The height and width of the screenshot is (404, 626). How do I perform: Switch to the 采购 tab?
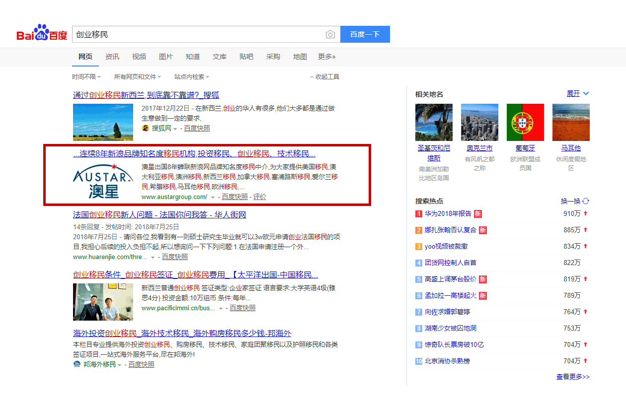pyautogui.click(x=273, y=57)
